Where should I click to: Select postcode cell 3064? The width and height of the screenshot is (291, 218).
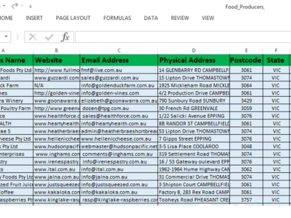pos(246,85)
